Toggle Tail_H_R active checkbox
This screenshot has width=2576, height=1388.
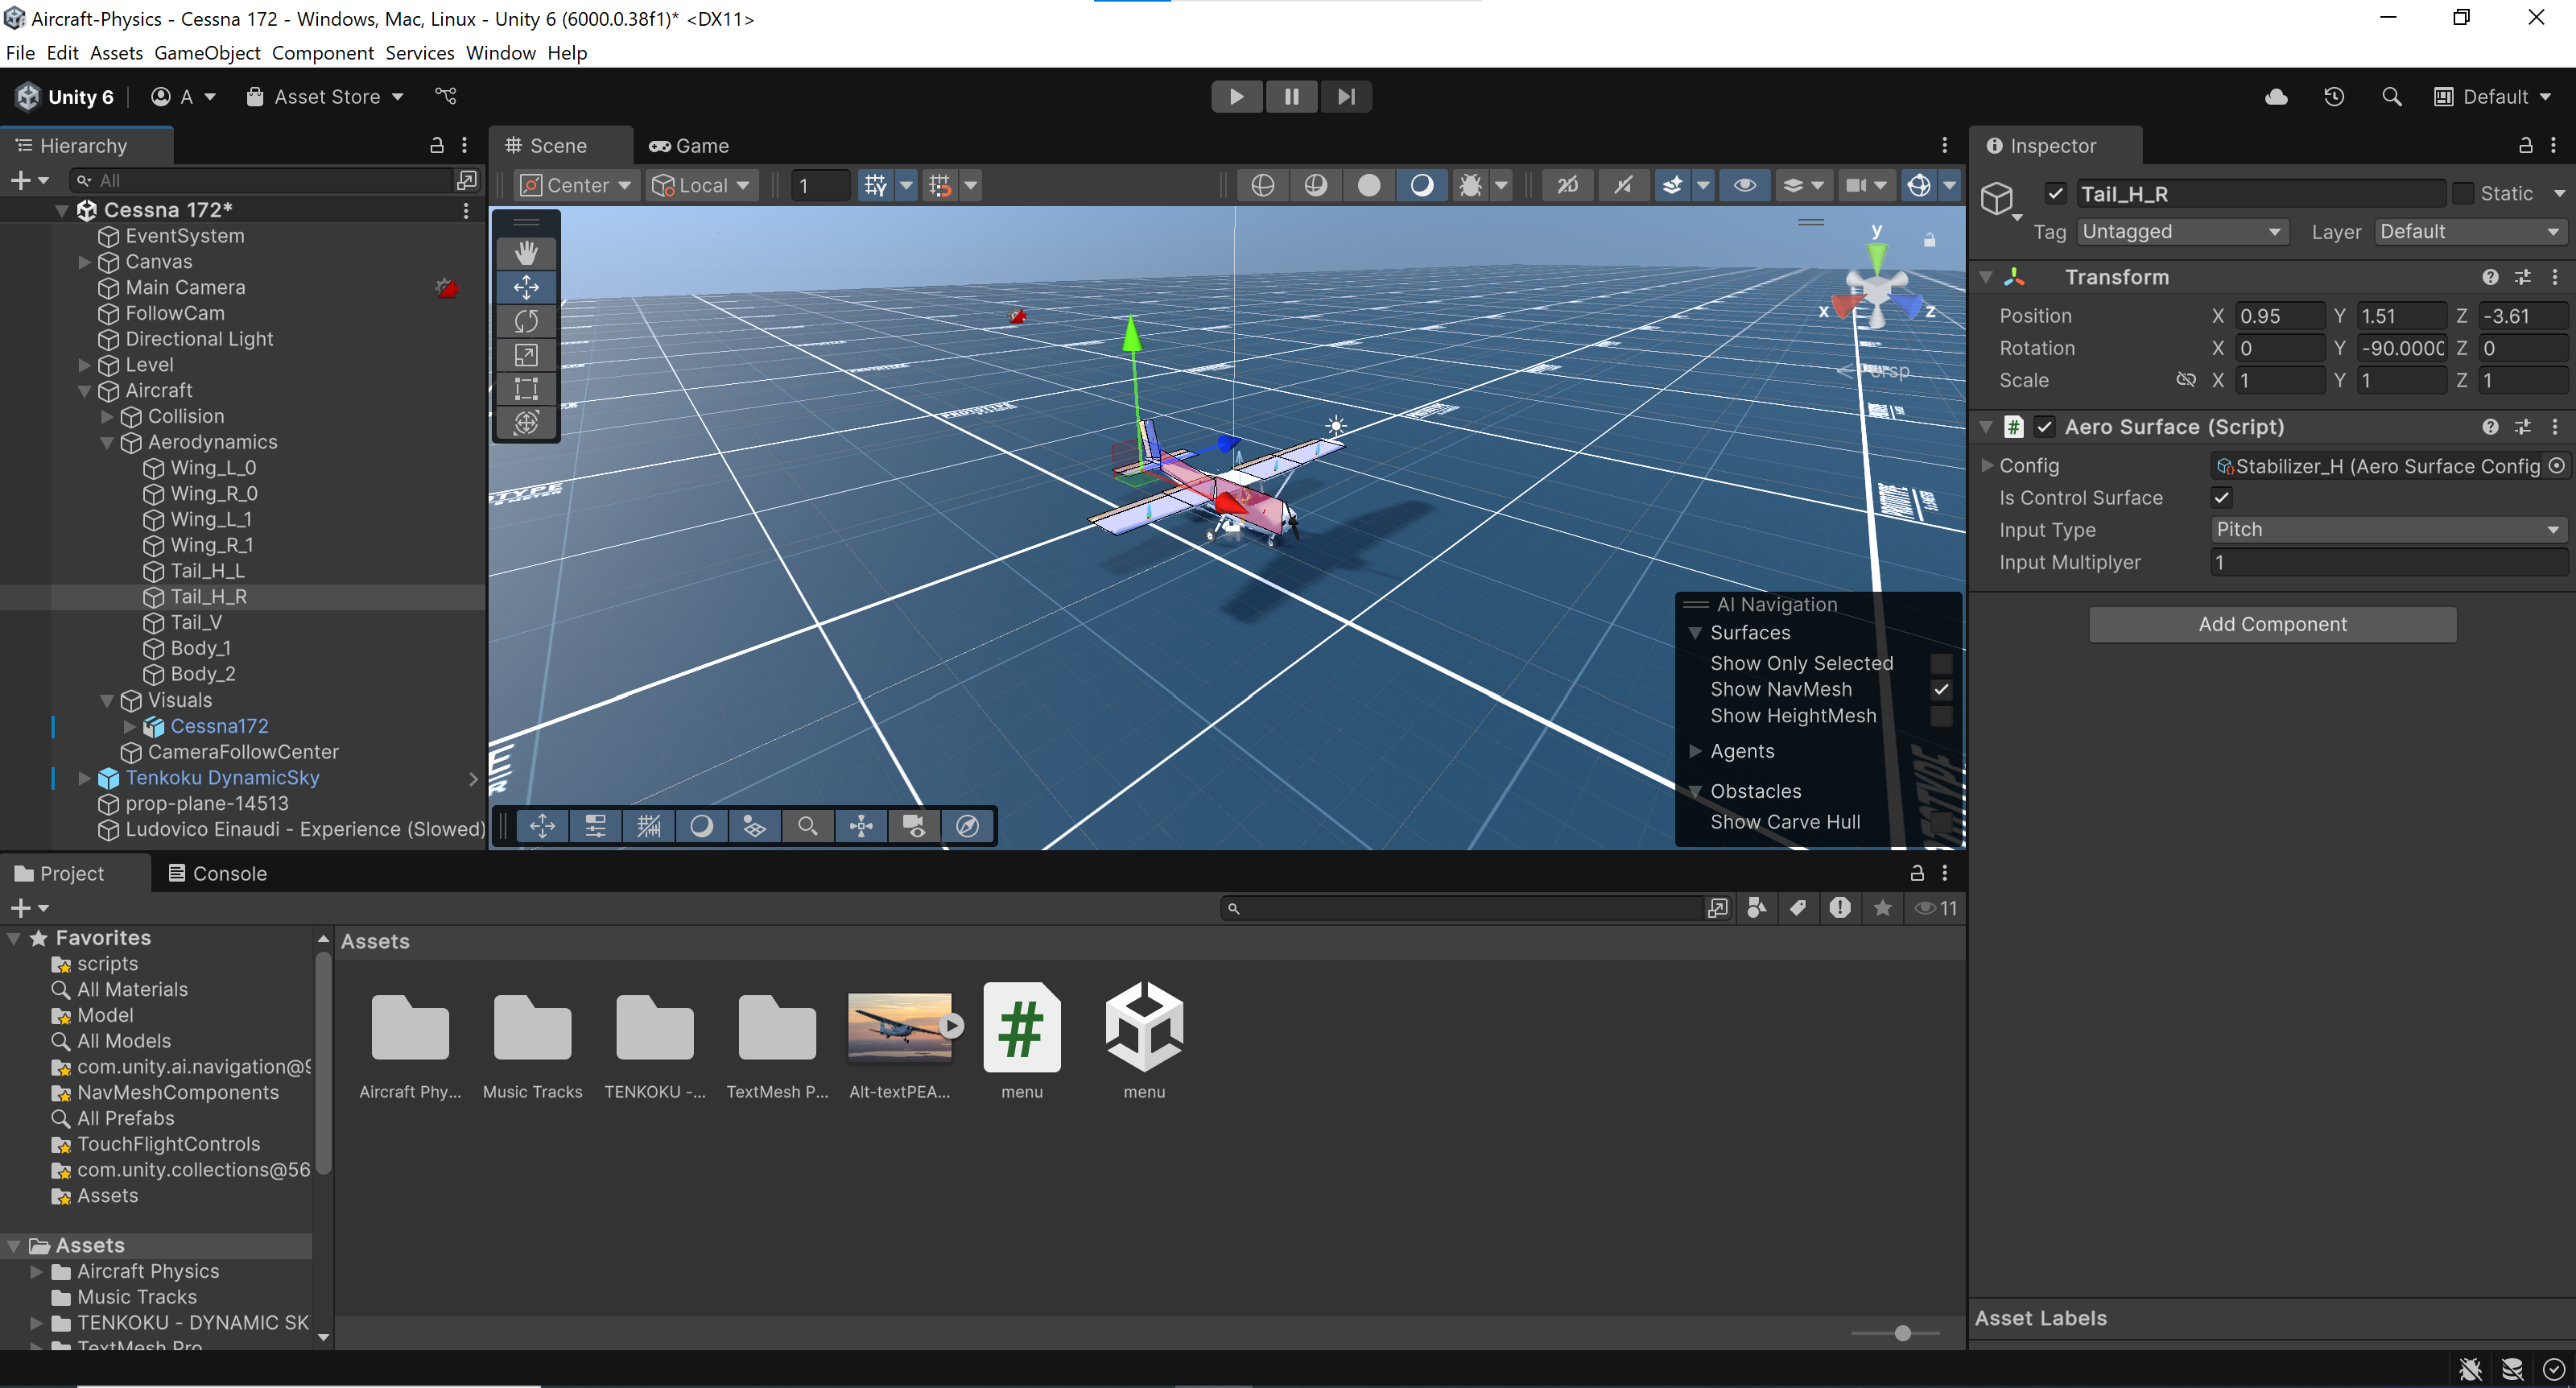[x=2055, y=193]
